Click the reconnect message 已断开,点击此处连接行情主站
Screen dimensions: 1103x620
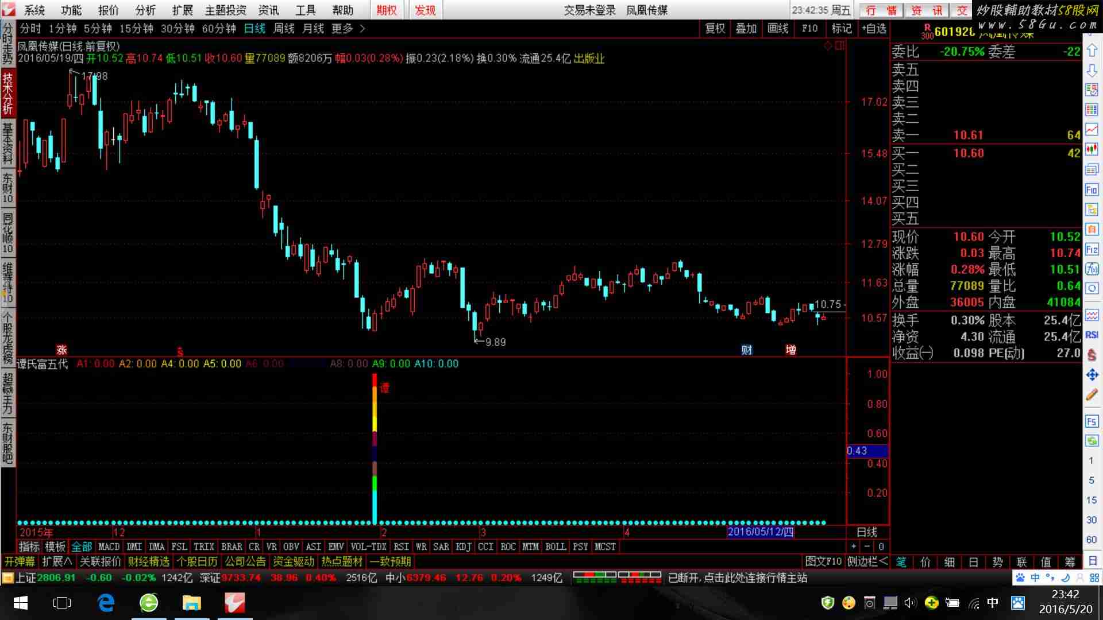coord(738,578)
